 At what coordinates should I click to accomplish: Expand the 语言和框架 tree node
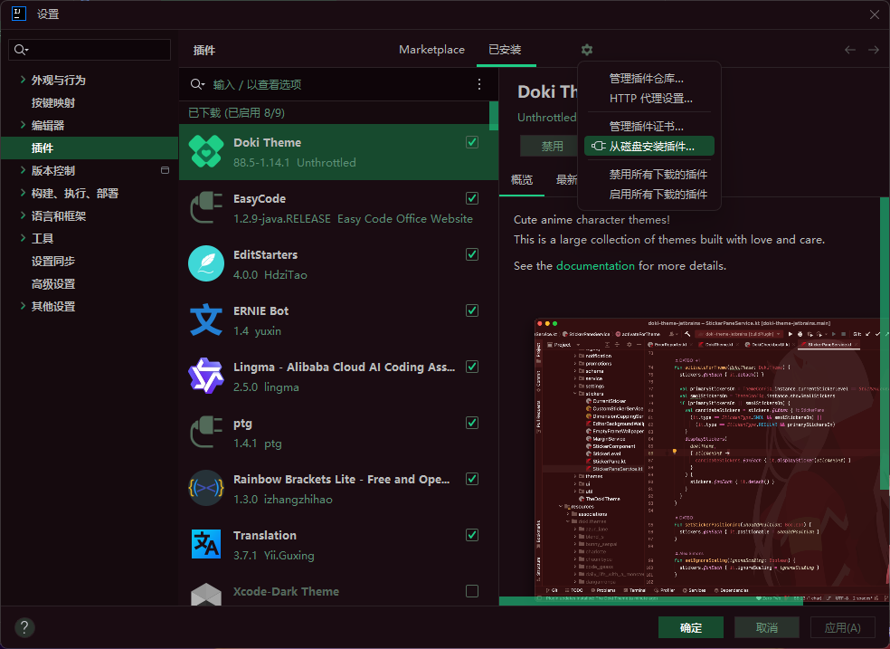[x=23, y=215]
